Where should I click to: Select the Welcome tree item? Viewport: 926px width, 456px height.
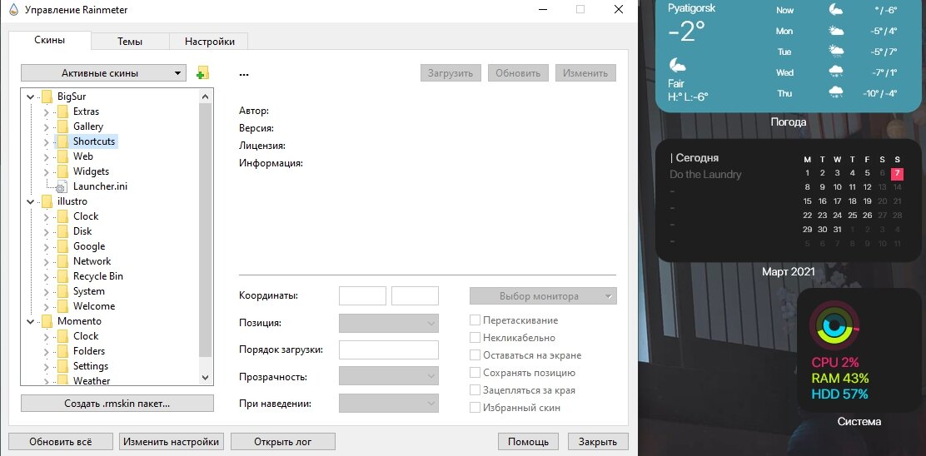tap(94, 306)
